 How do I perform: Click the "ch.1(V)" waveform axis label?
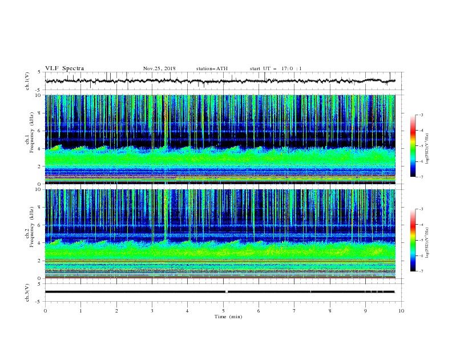pyautogui.click(x=27, y=81)
